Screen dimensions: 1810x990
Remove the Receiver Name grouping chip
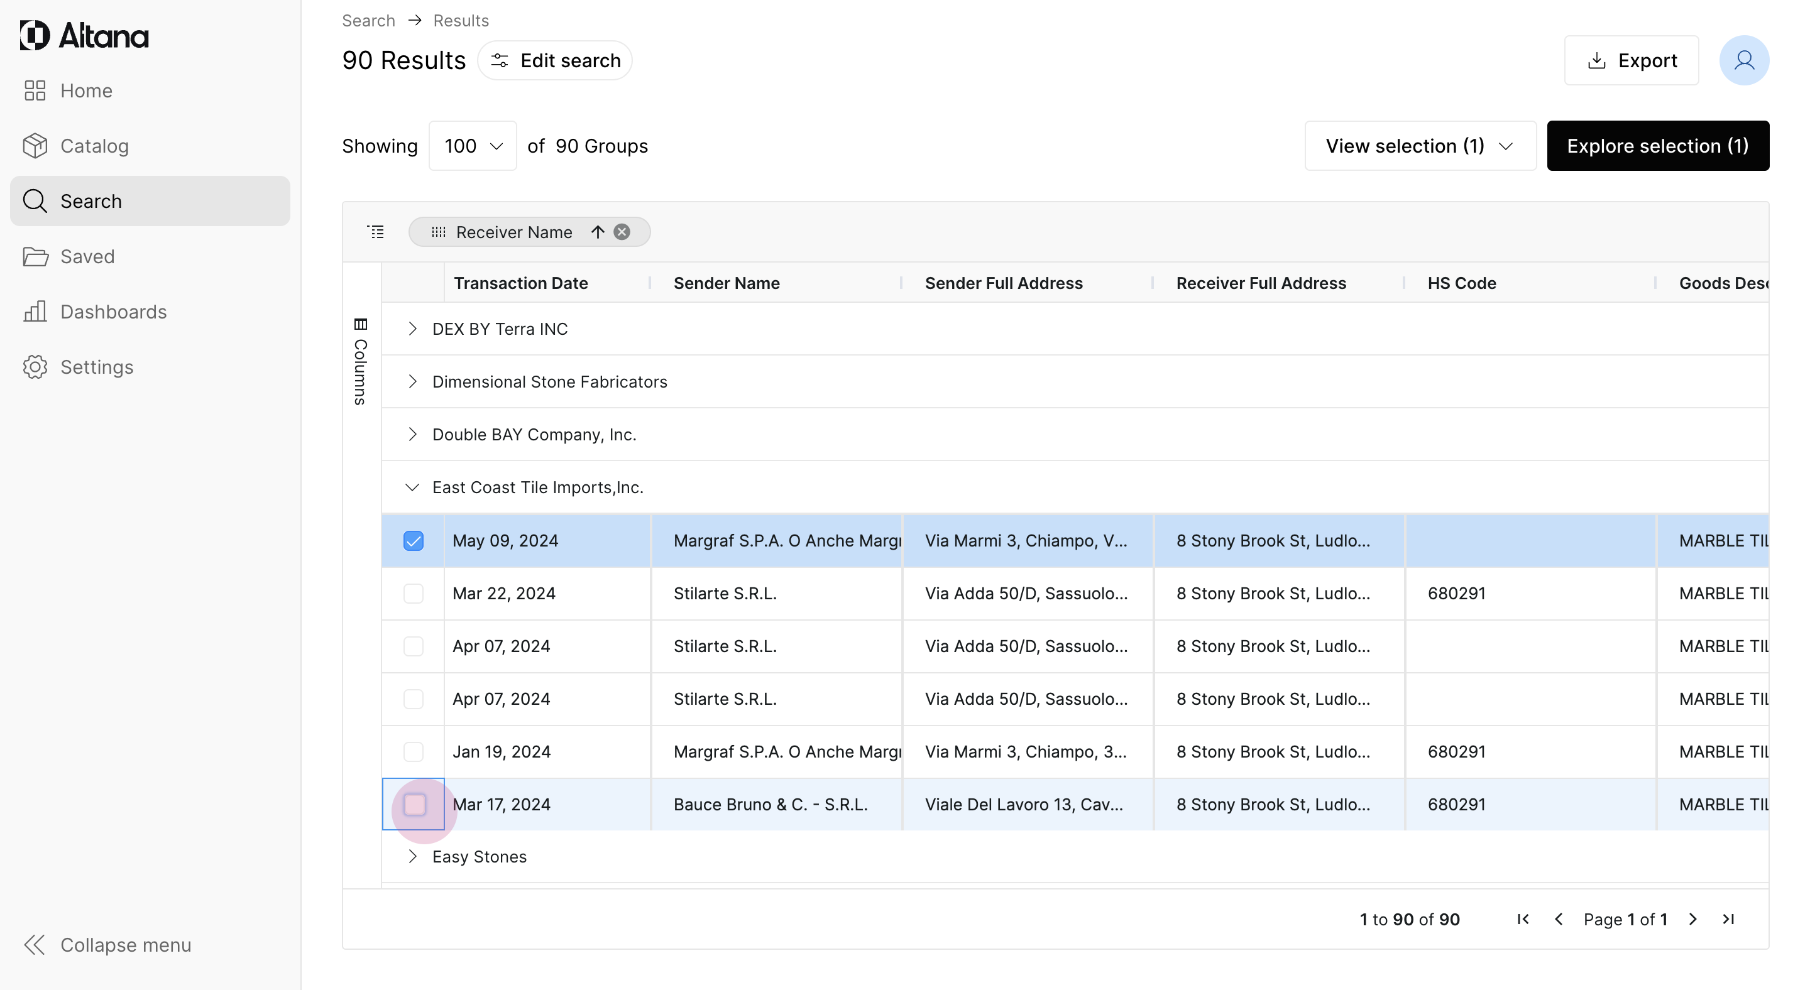point(622,232)
